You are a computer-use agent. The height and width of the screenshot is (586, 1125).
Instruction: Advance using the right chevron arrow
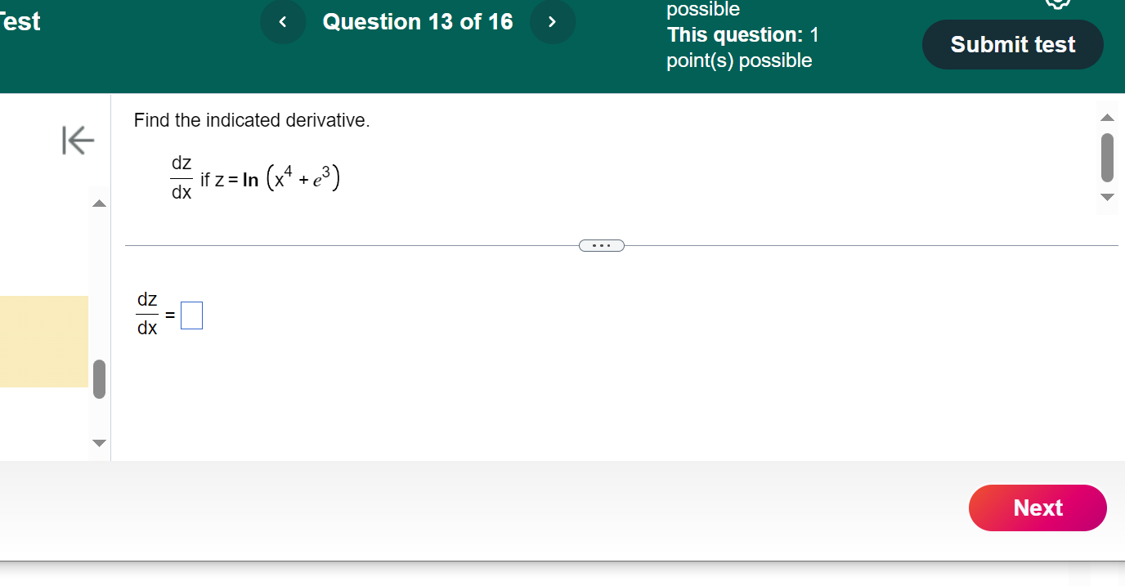click(x=553, y=22)
